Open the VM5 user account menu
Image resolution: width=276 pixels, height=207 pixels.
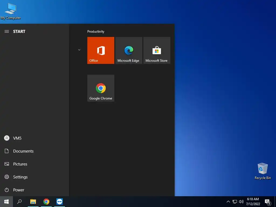point(34,138)
